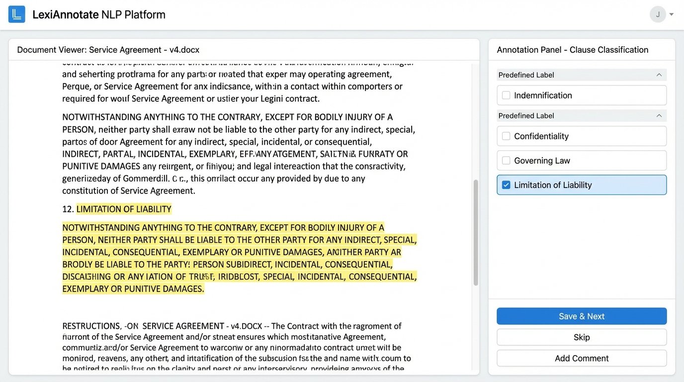
Task: Click the LexiAnnotate logo icon
Action: (x=16, y=14)
